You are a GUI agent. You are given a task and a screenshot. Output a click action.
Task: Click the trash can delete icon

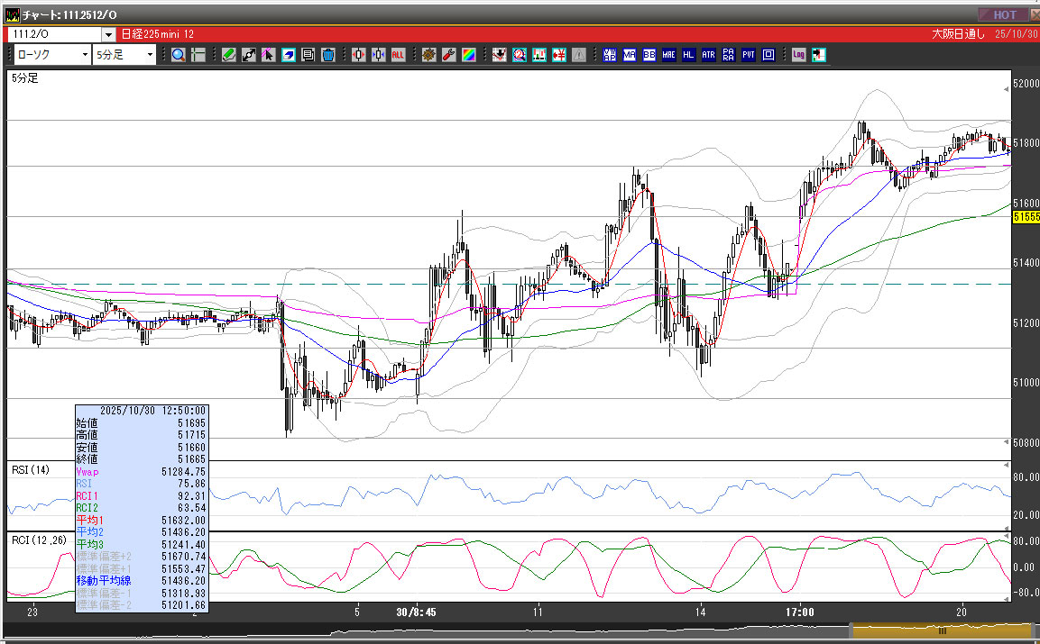coord(328,55)
